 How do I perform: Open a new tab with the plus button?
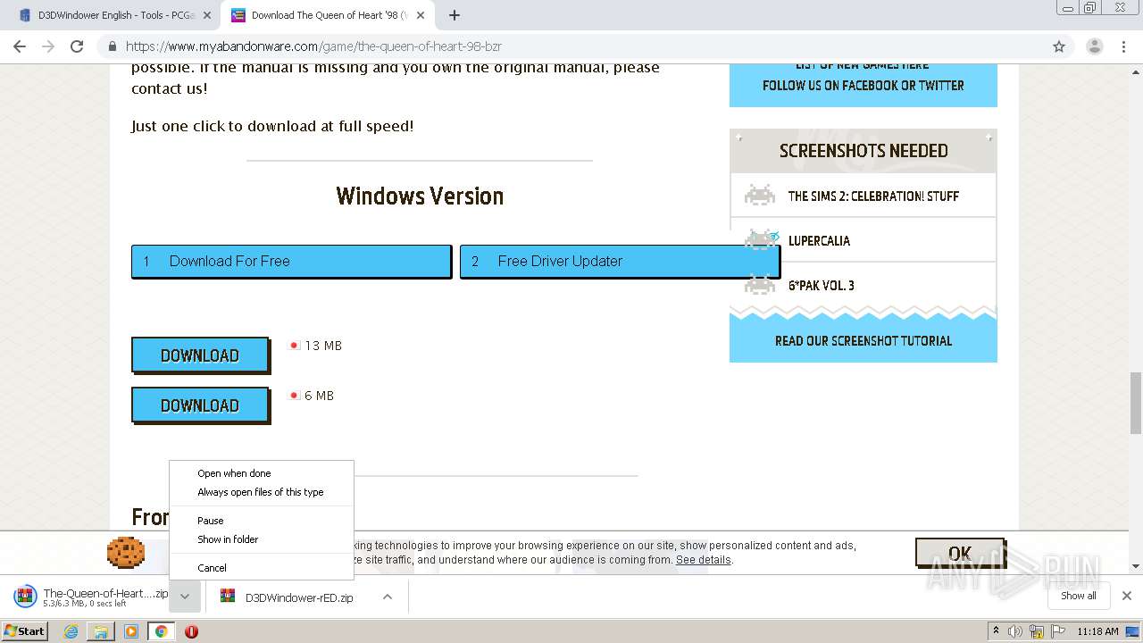(455, 15)
